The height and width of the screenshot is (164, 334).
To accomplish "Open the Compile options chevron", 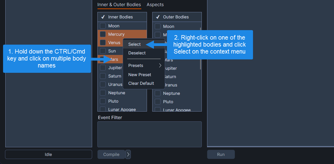I will [x=128, y=154].
